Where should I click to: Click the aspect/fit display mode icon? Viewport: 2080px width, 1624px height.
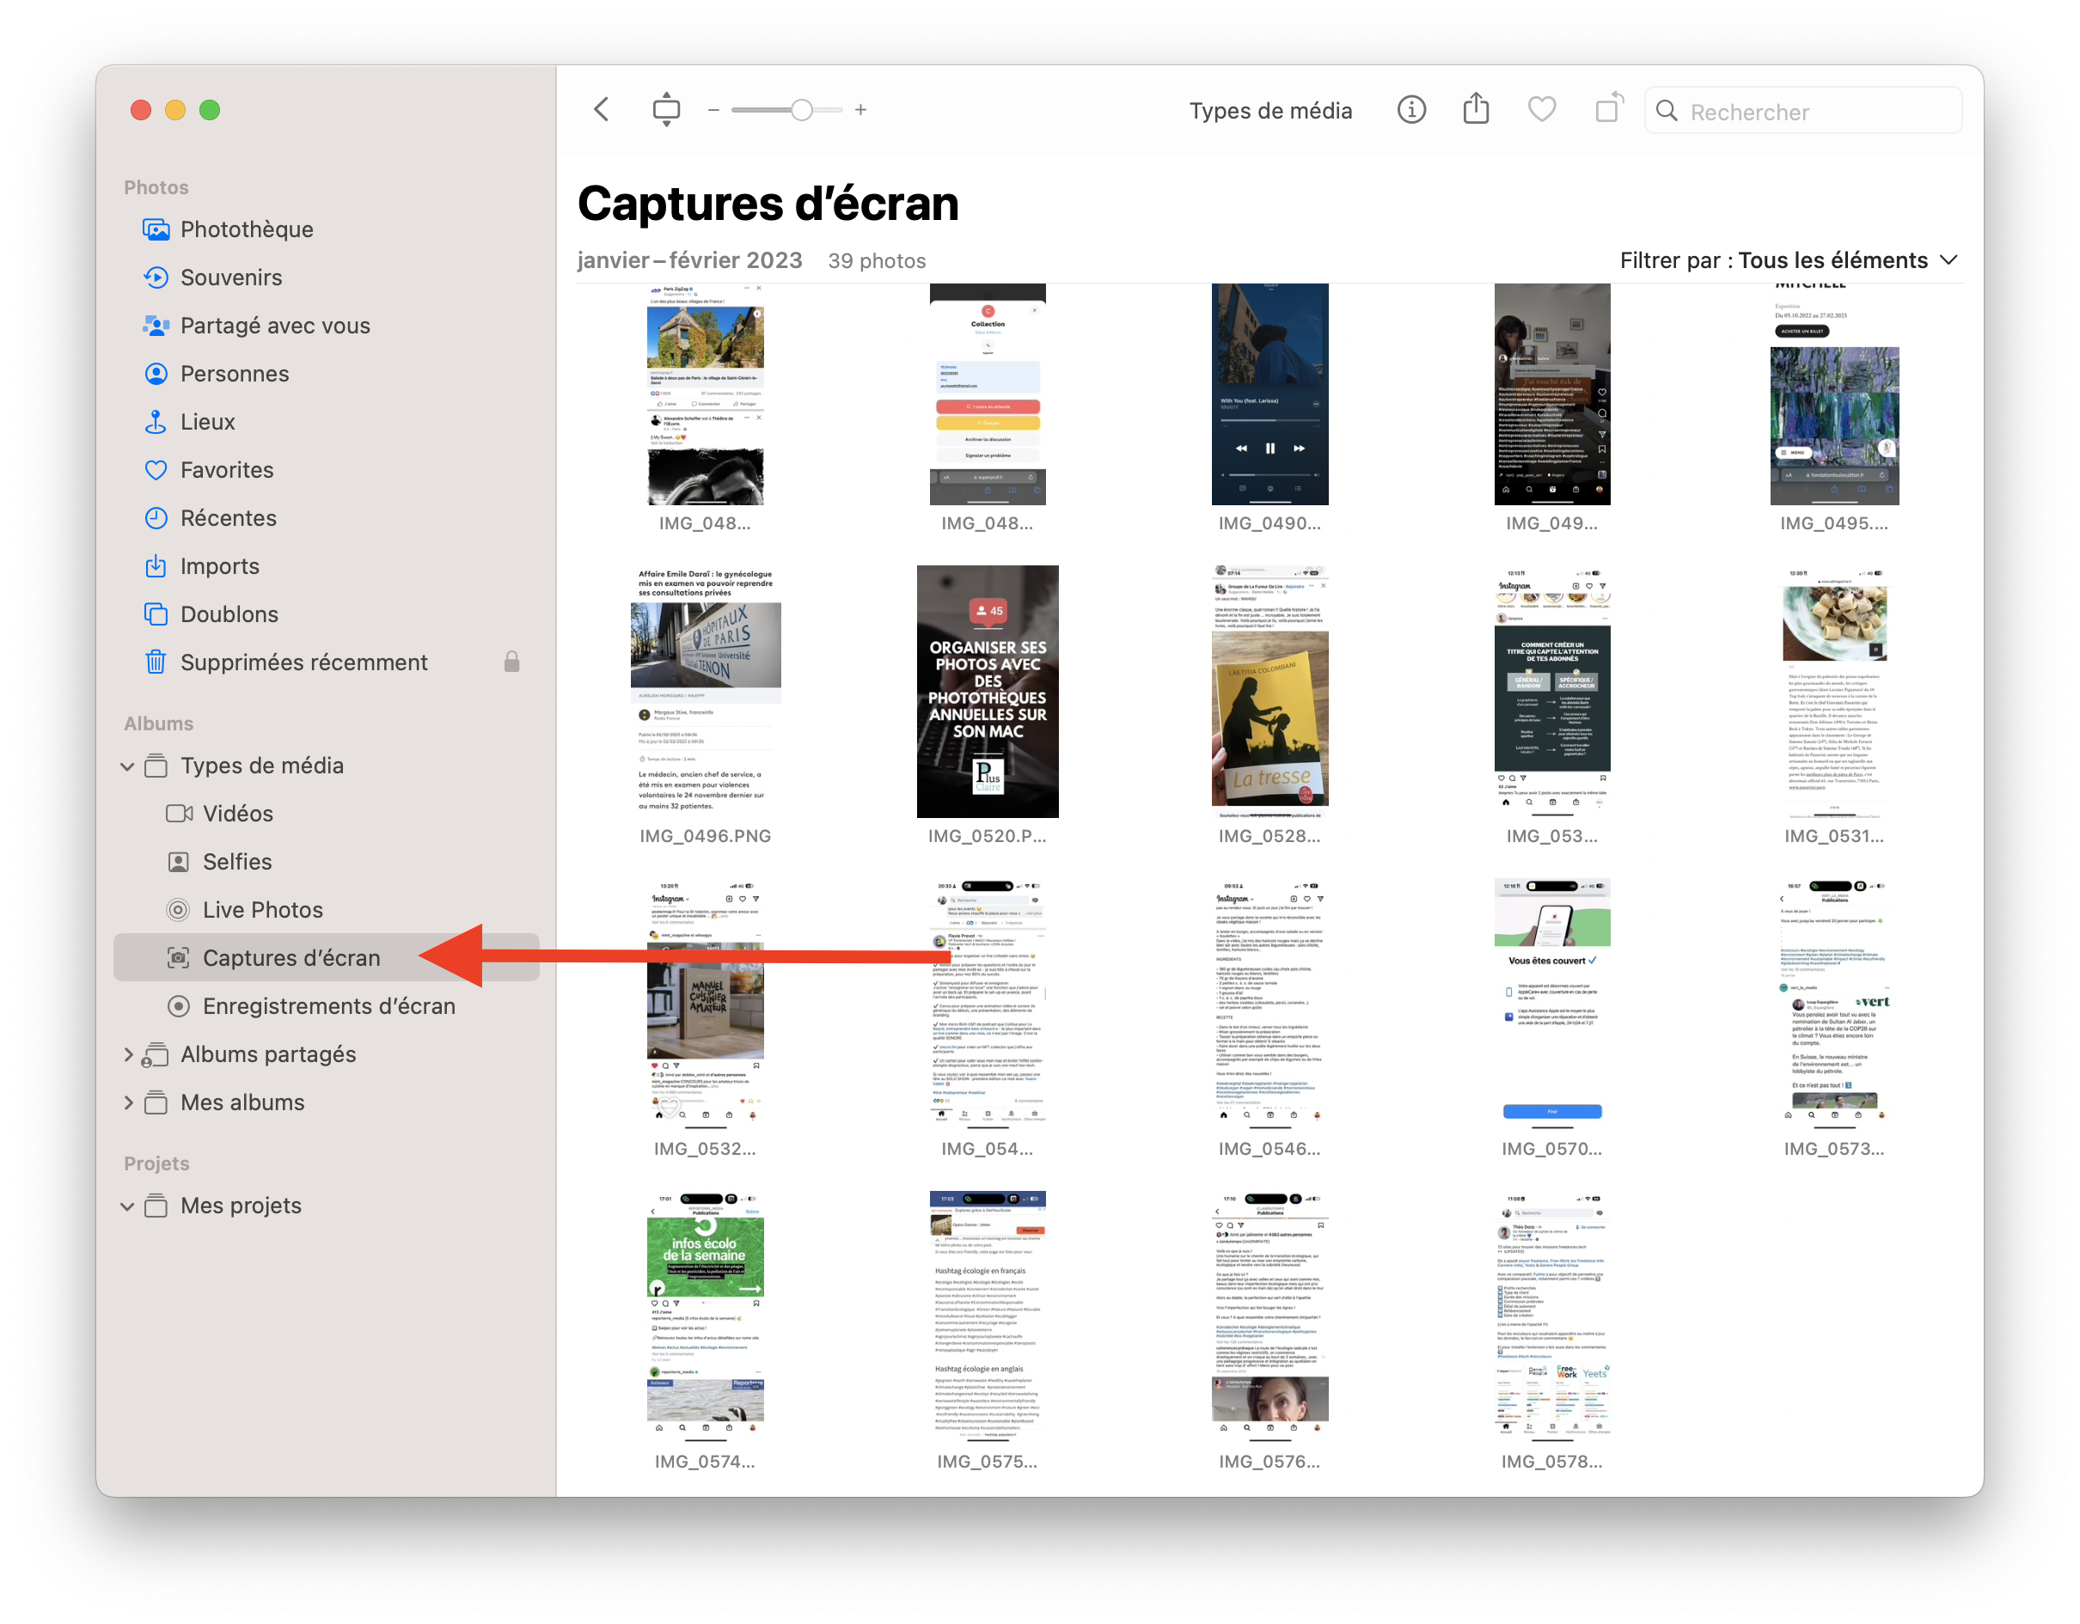point(666,109)
